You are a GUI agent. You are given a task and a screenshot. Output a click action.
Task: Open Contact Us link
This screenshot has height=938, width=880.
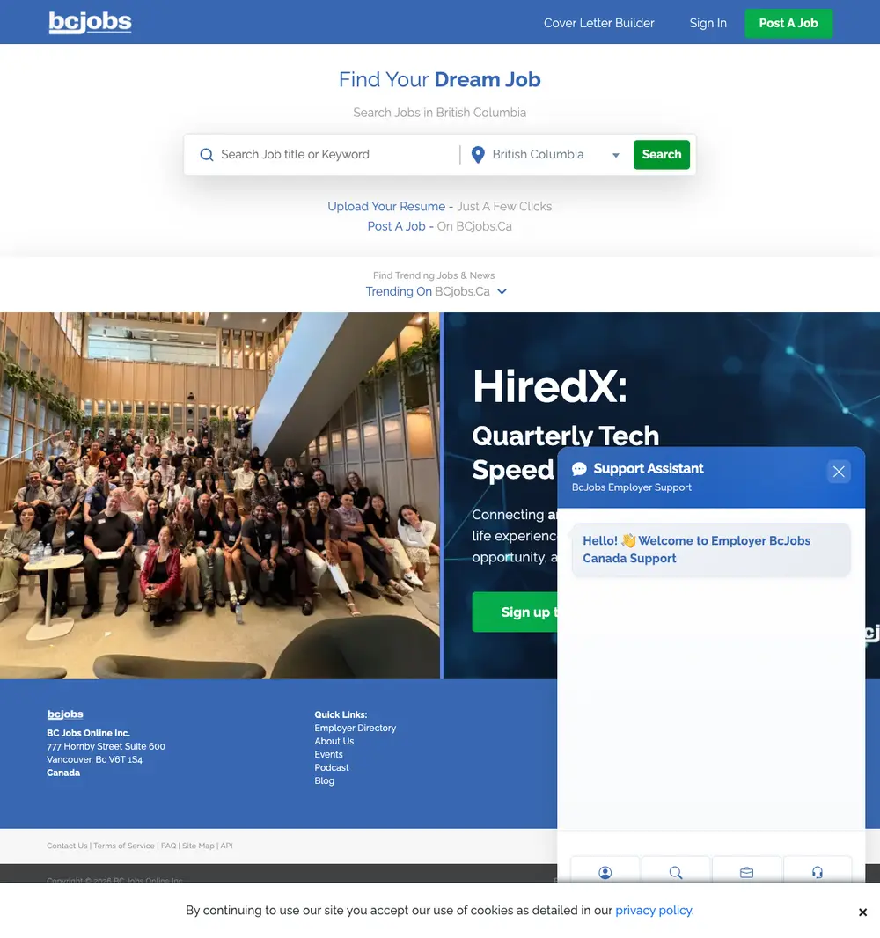(x=67, y=846)
